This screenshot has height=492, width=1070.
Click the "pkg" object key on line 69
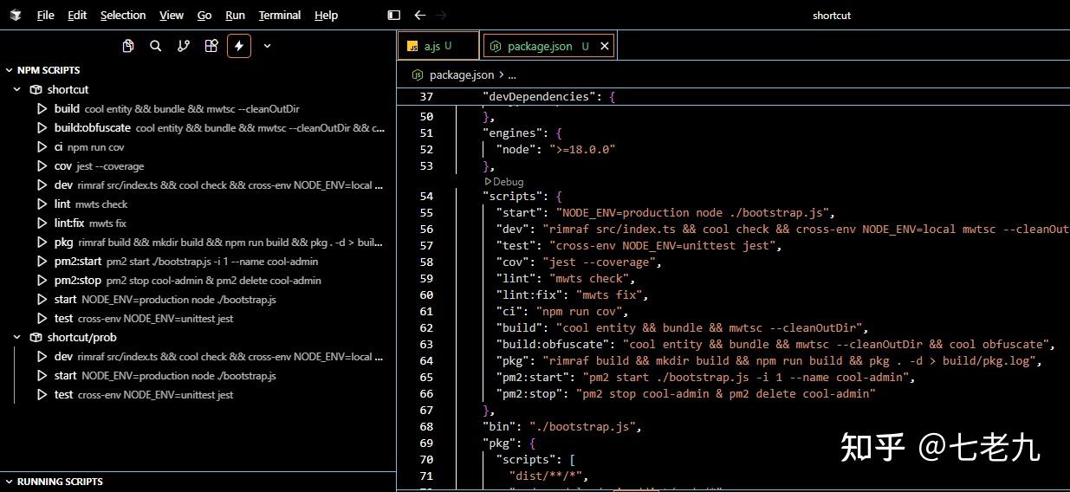(x=501, y=443)
